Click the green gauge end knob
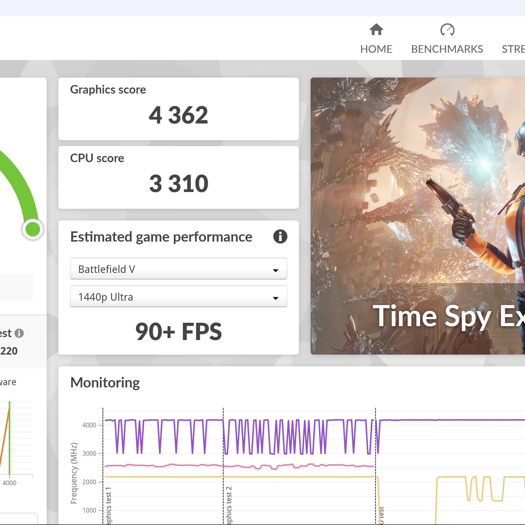525x525 pixels. pyautogui.click(x=33, y=229)
